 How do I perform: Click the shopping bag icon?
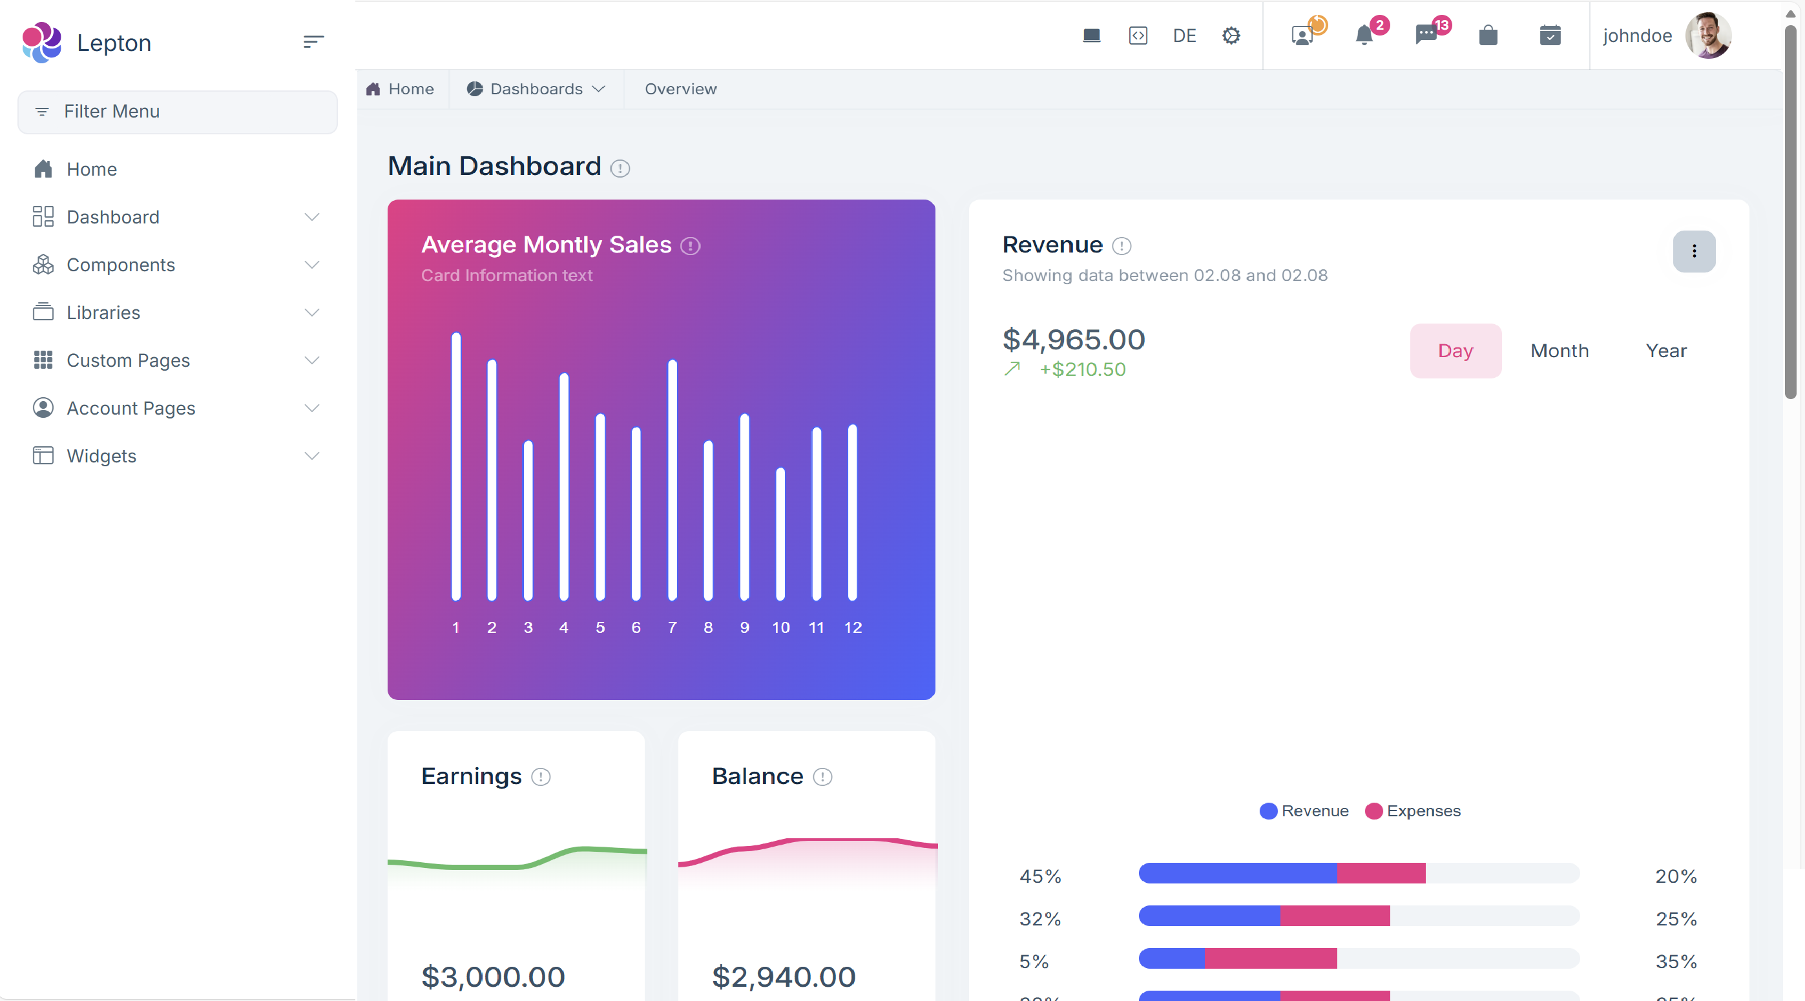1488,36
